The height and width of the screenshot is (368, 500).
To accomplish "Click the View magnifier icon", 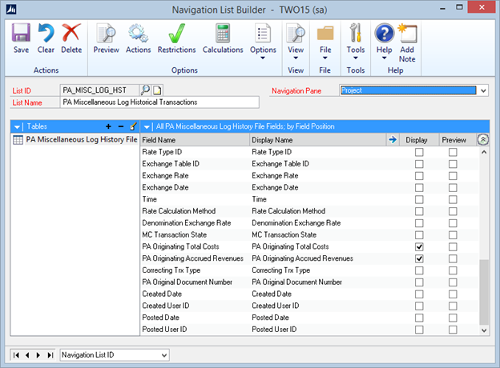I will click(x=296, y=33).
